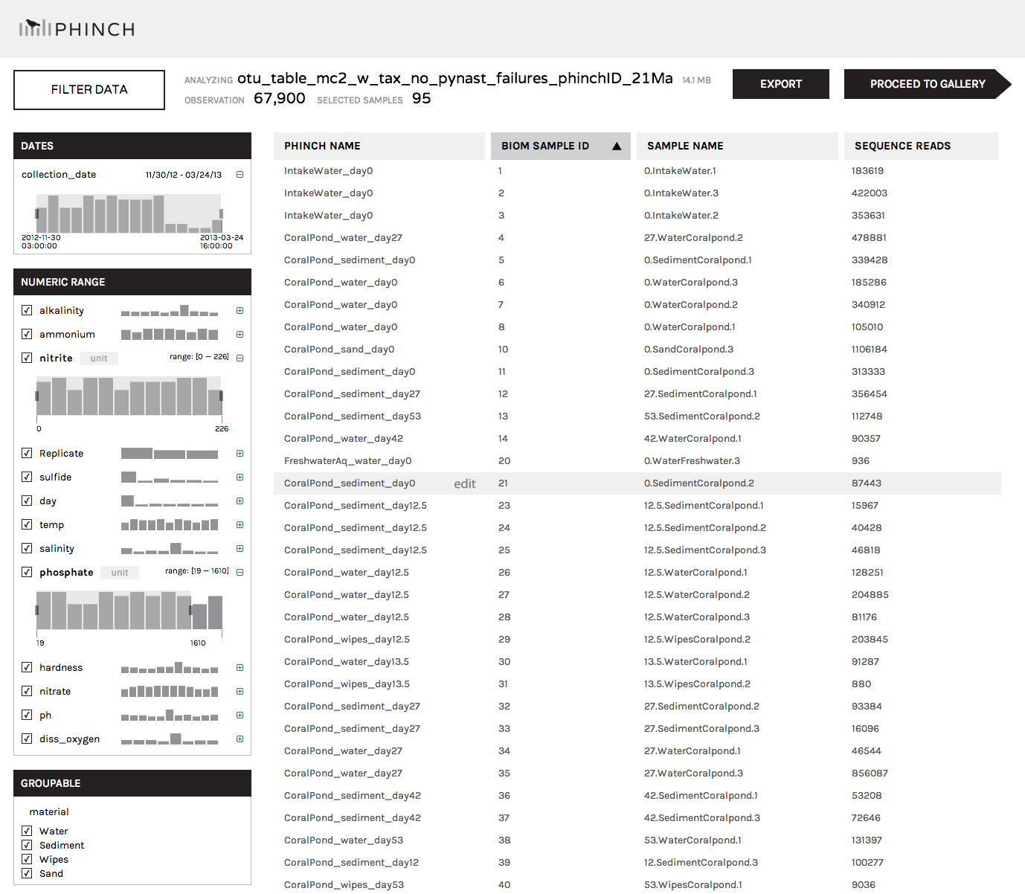Viewport: 1025px width, 894px height.
Task: Expand the ammonium range chart
Action: (240, 335)
